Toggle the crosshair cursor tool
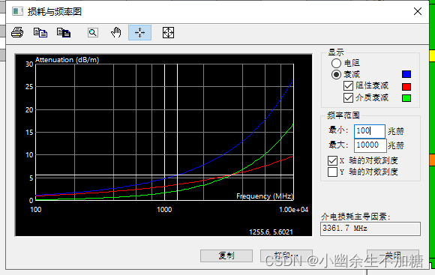This screenshot has height=275, width=435. [x=139, y=32]
